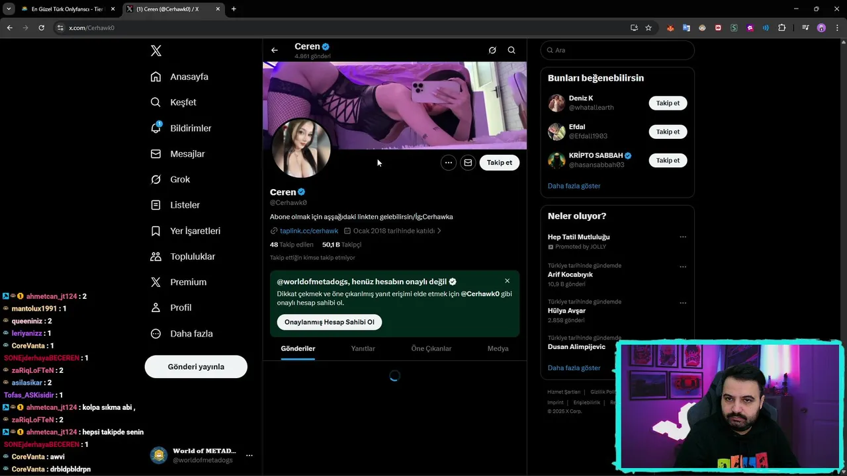This screenshot has width=847, height=476.
Task: Open the tab search dropdown arrow
Action: coord(9,9)
